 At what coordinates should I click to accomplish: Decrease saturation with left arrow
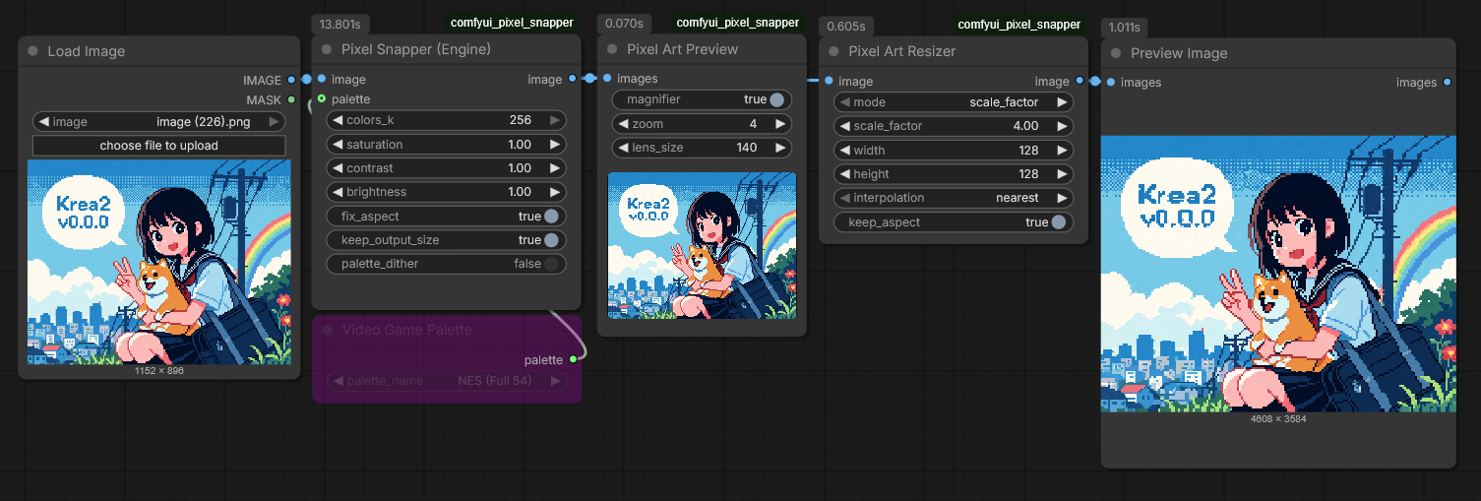click(338, 144)
